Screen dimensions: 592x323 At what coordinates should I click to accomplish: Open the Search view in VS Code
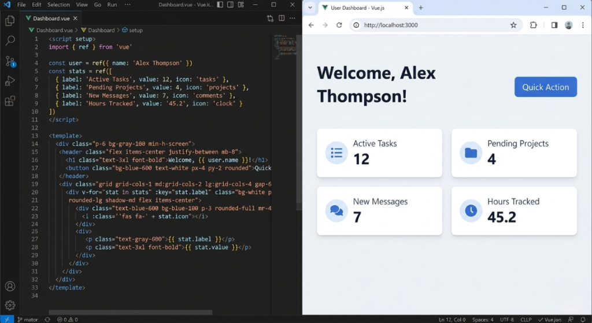coord(10,40)
